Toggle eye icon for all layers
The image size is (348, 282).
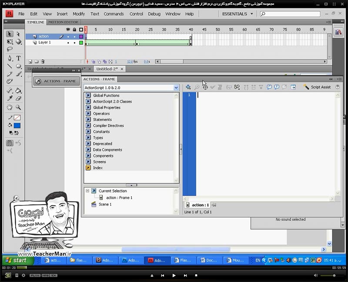point(68,30)
